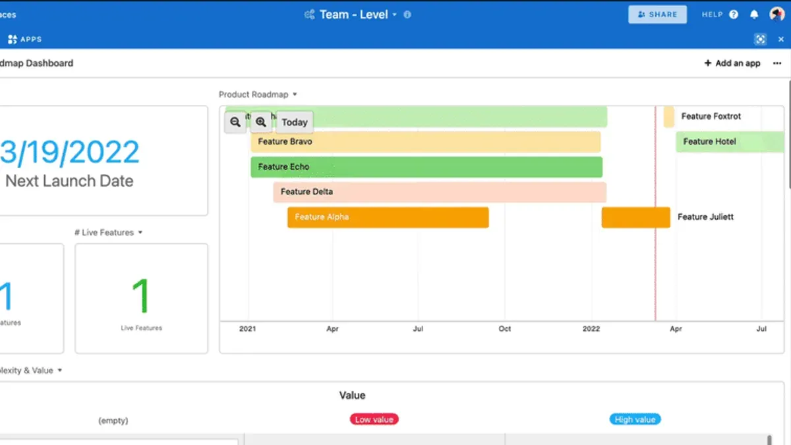Click the small Feature Foxtrot bar
791x445 pixels.
point(669,117)
